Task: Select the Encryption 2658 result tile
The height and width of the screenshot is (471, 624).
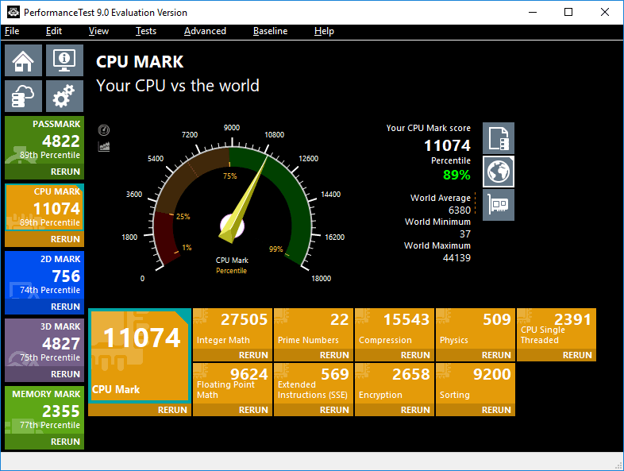Action: tap(395, 383)
